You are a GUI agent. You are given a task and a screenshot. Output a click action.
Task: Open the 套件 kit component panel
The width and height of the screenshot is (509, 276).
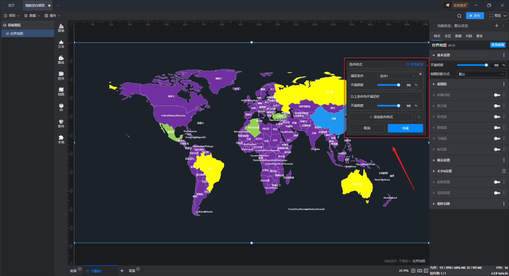coord(61,123)
